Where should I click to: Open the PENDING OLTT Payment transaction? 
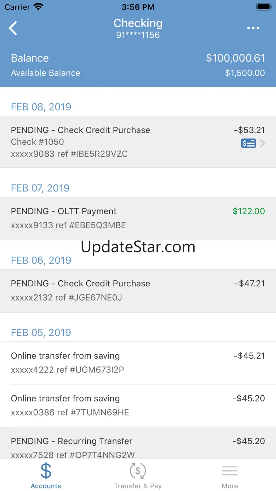tap(138, 218)
